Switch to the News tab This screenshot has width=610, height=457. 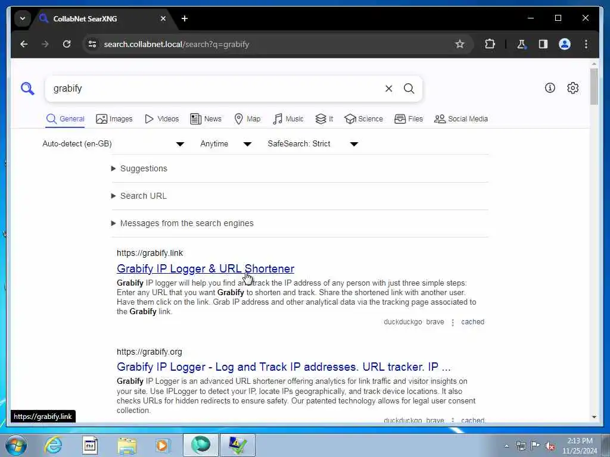pyautogui.click(x=206, y=119)
